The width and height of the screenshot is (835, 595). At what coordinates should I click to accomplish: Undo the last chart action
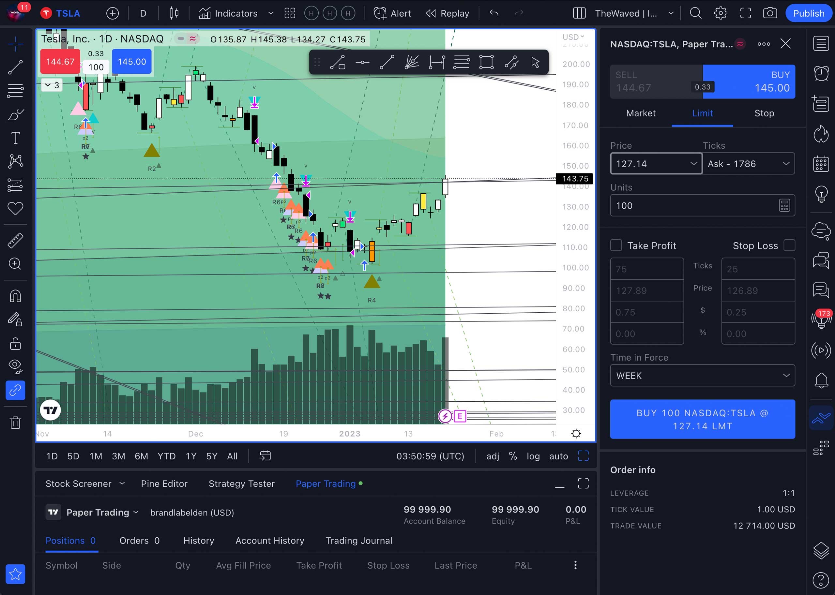[494, 14]
